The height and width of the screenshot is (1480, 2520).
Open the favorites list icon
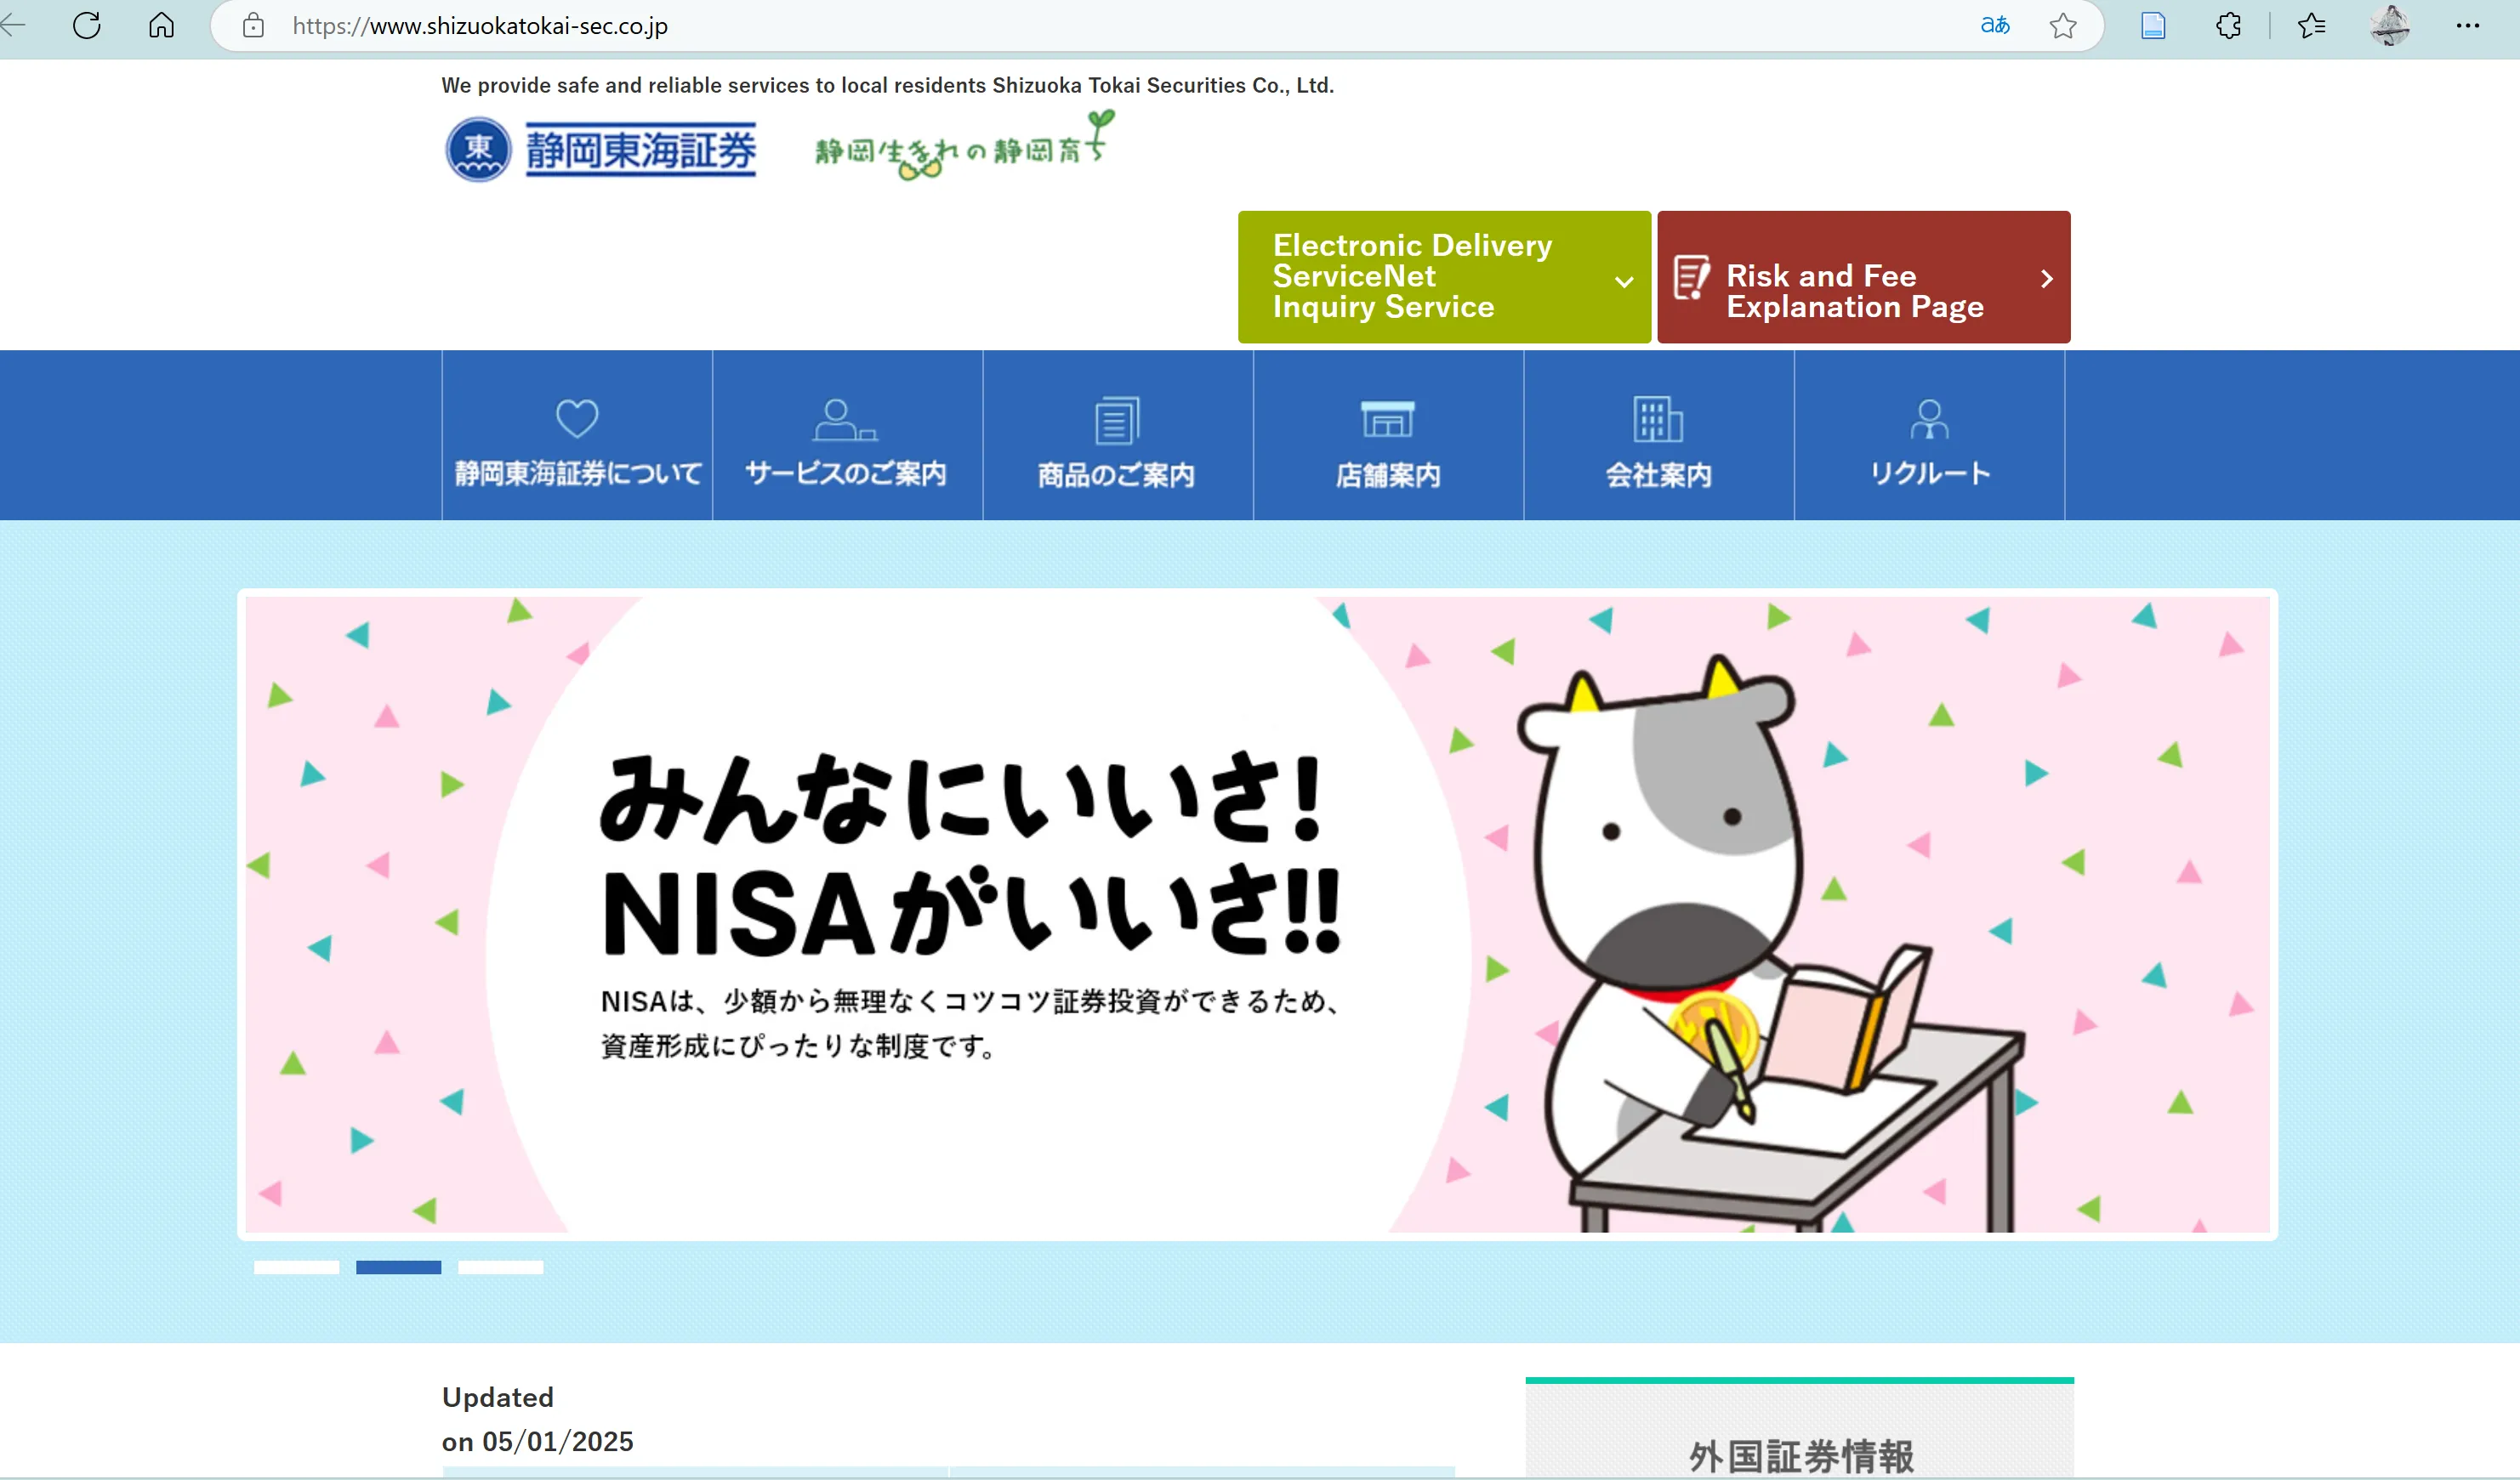point(2312,25)
